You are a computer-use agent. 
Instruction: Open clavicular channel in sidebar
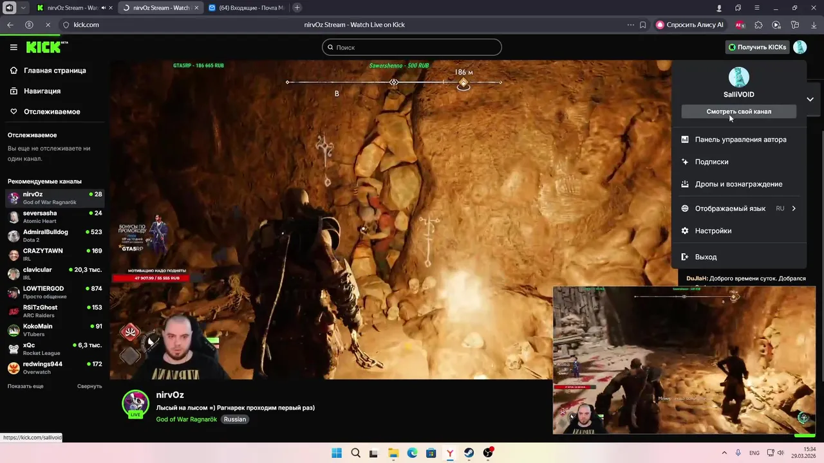pos(55,273)
